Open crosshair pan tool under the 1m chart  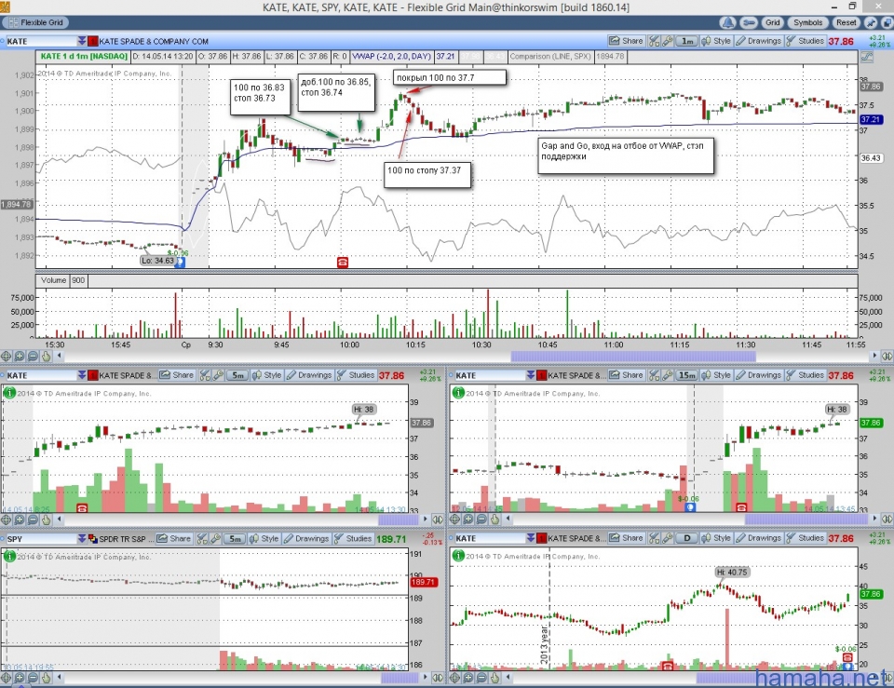[x=6, y=357]
